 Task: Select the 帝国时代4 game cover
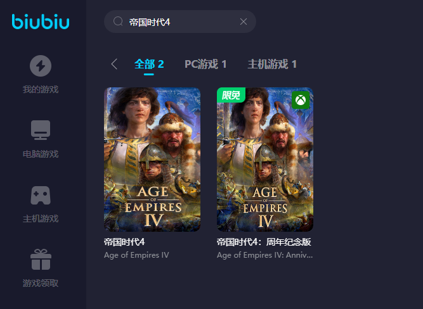click(152, 159)
